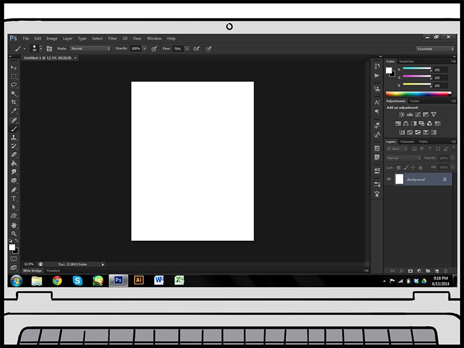Click the color spectrum ramp bar

[418, 94]
